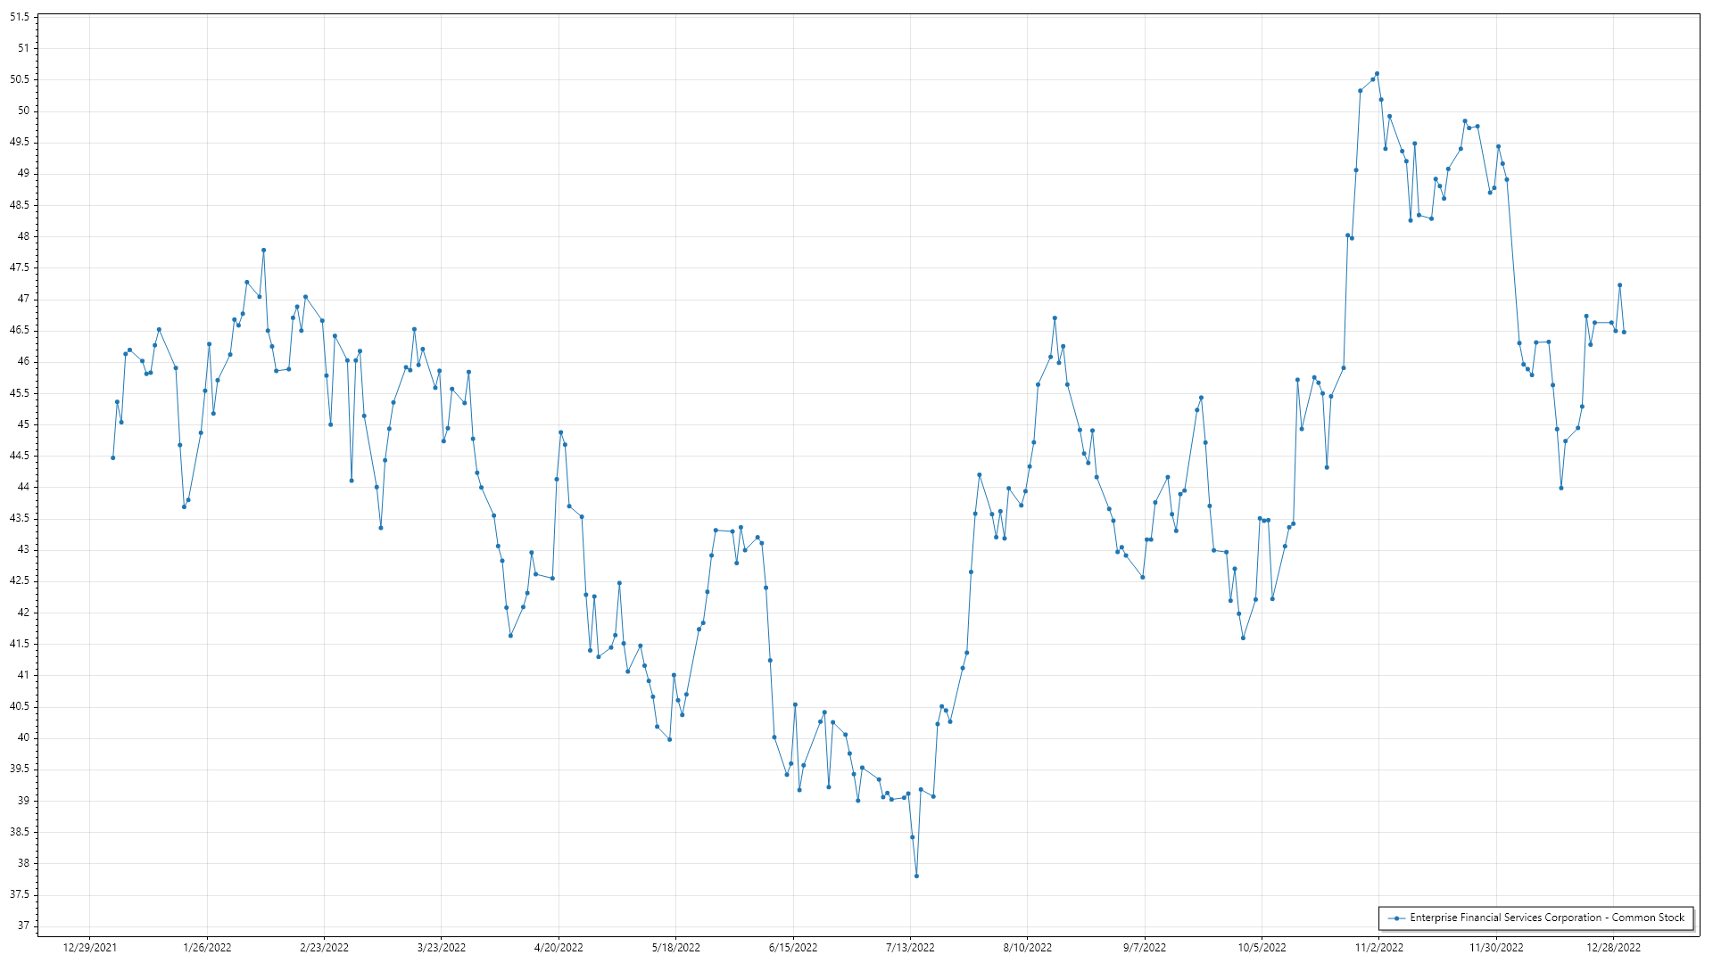The width and height of the screenshot is (1713, 963).
Task: Click the 6/15/2022 x-axis date label
Action: [x=793, y=948]
